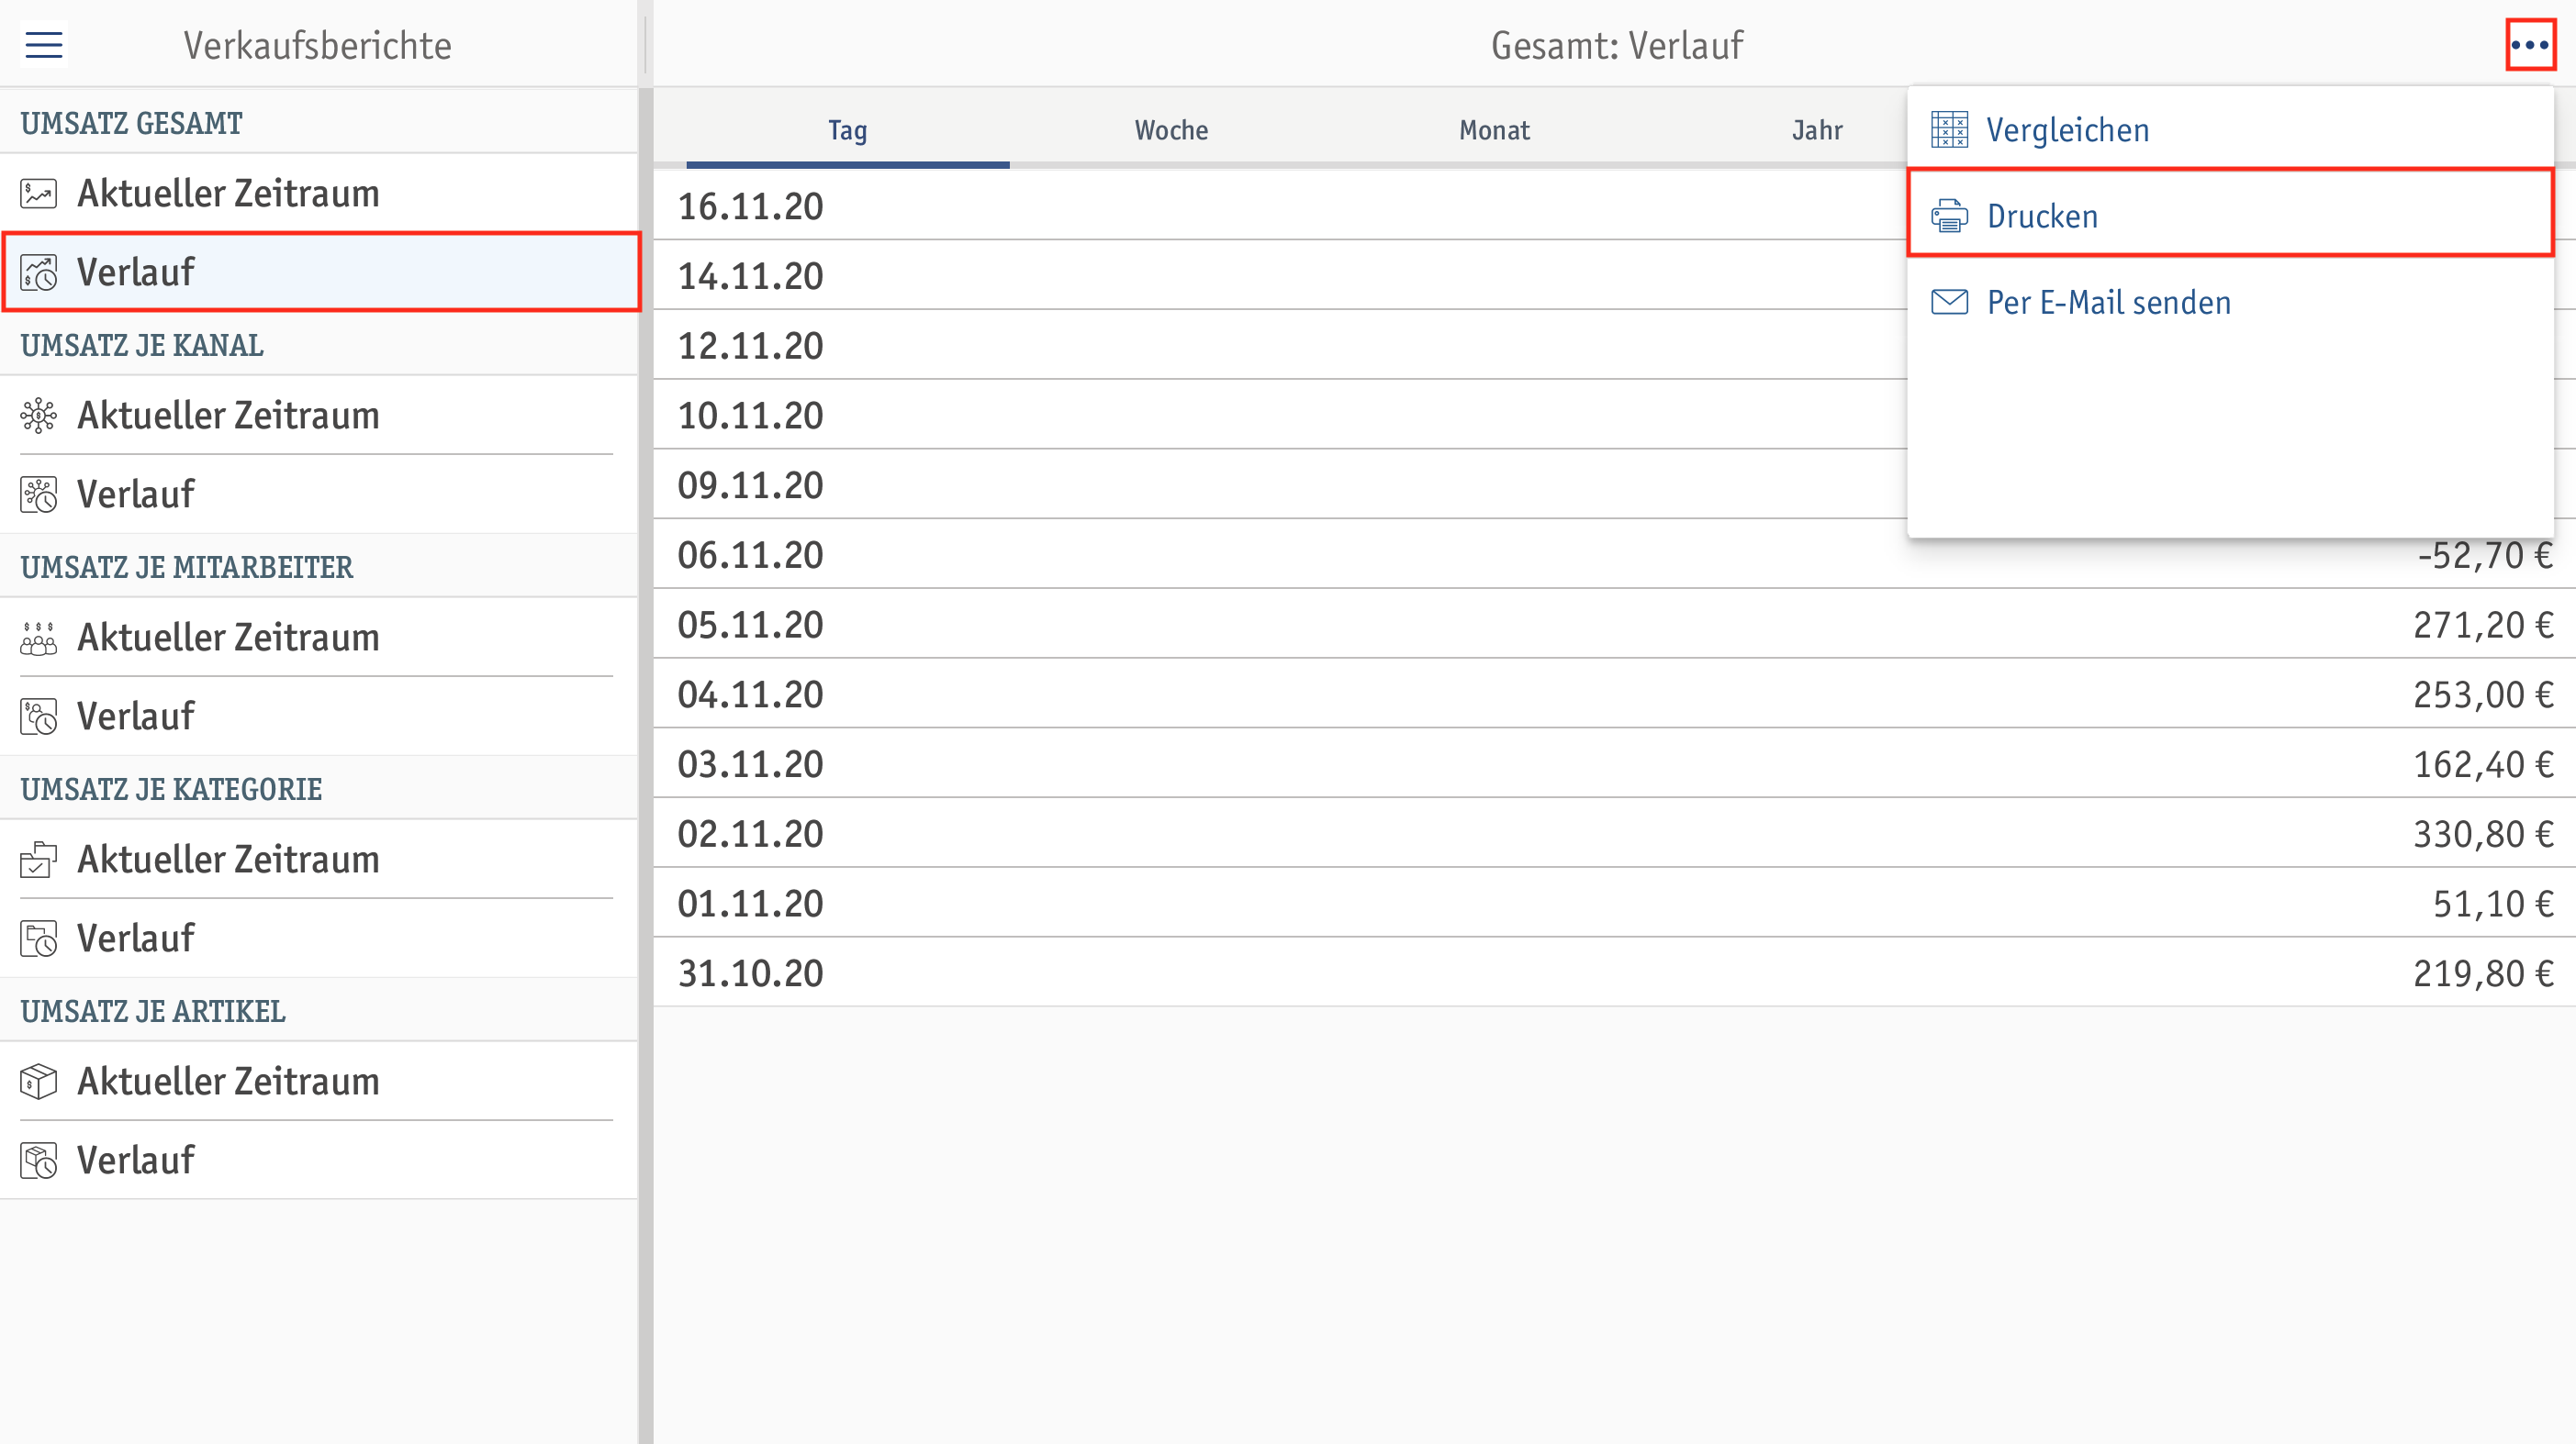The image size is (2576, 1444).
Task: Choose Drucken from the options menu
Action: (2230, 214)
